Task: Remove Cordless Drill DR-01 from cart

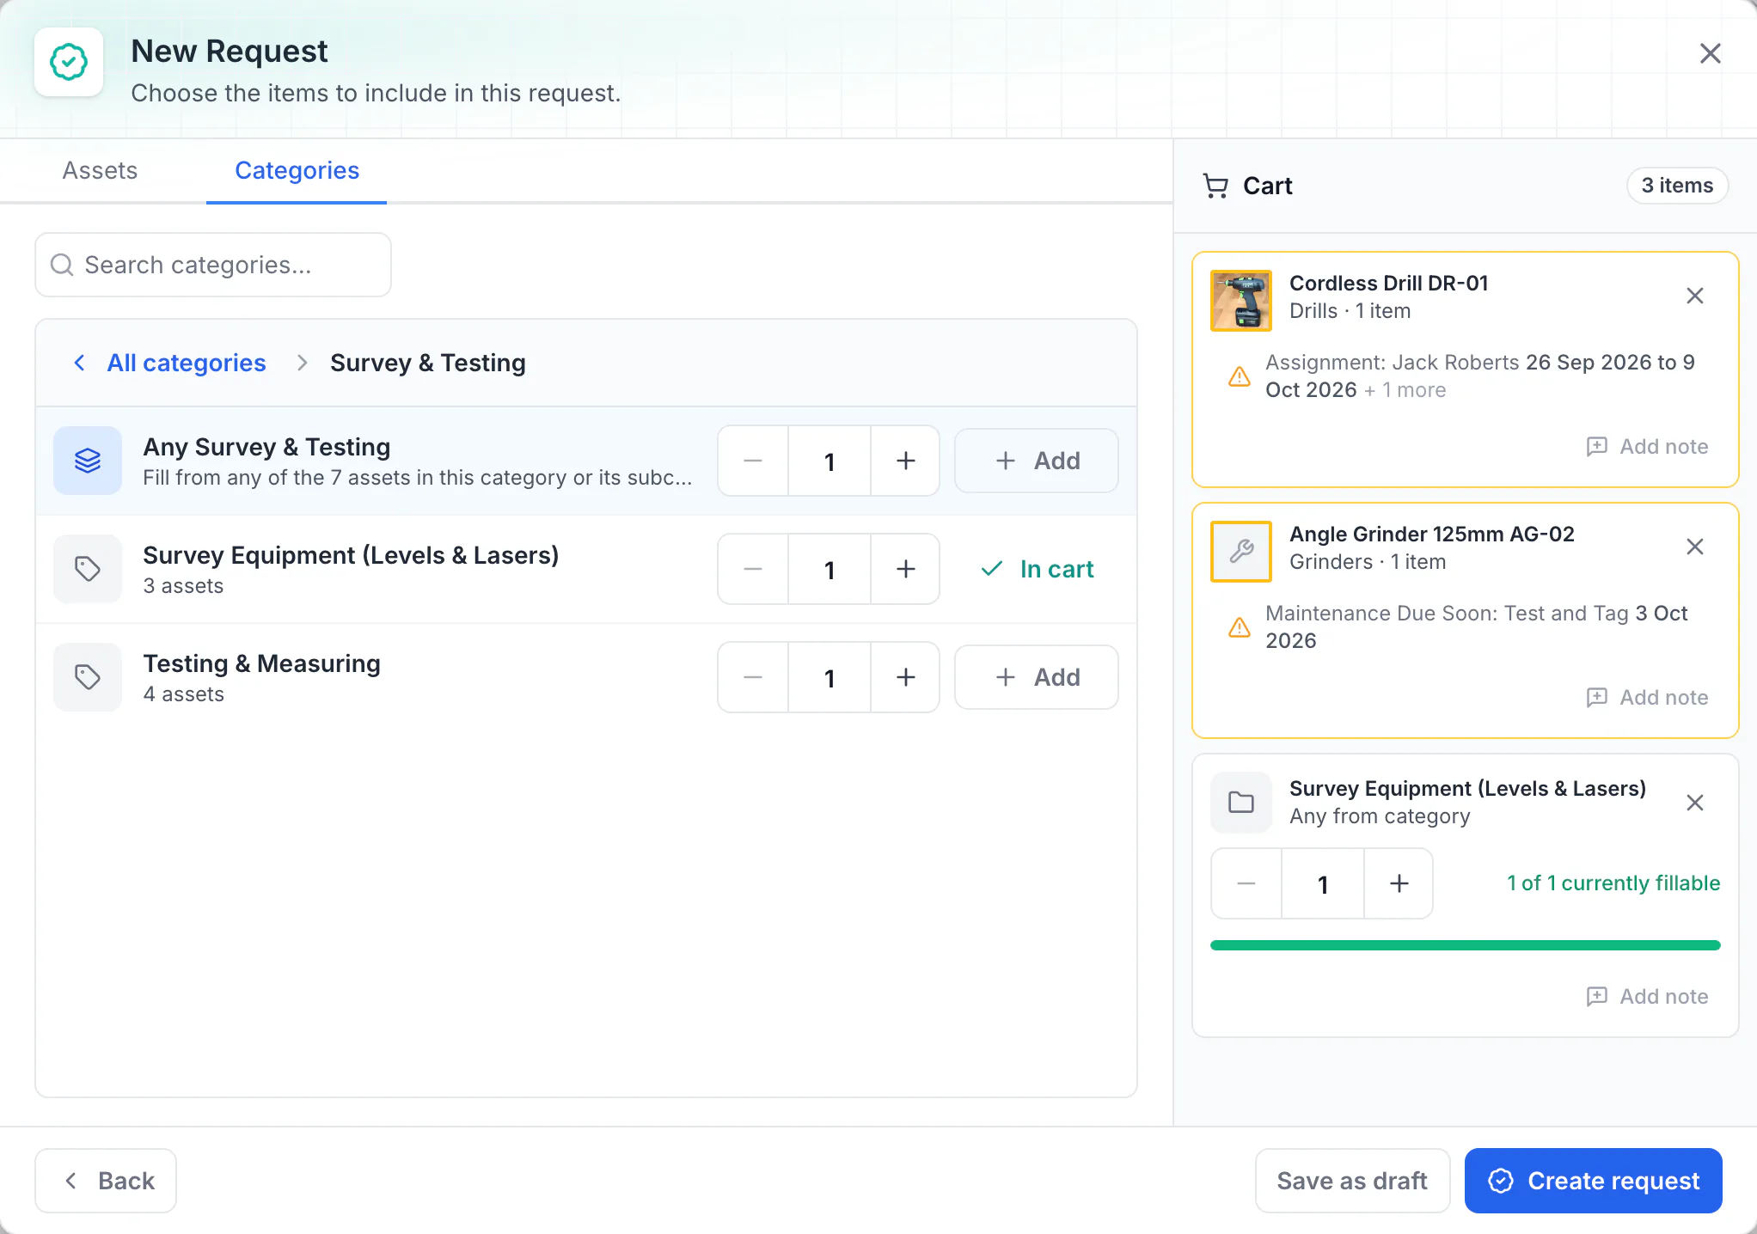Action: coord(1695,296)
